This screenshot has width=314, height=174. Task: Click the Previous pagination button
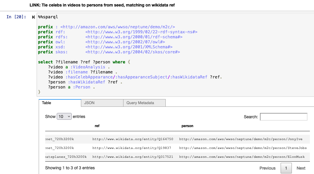click(267, 168)
